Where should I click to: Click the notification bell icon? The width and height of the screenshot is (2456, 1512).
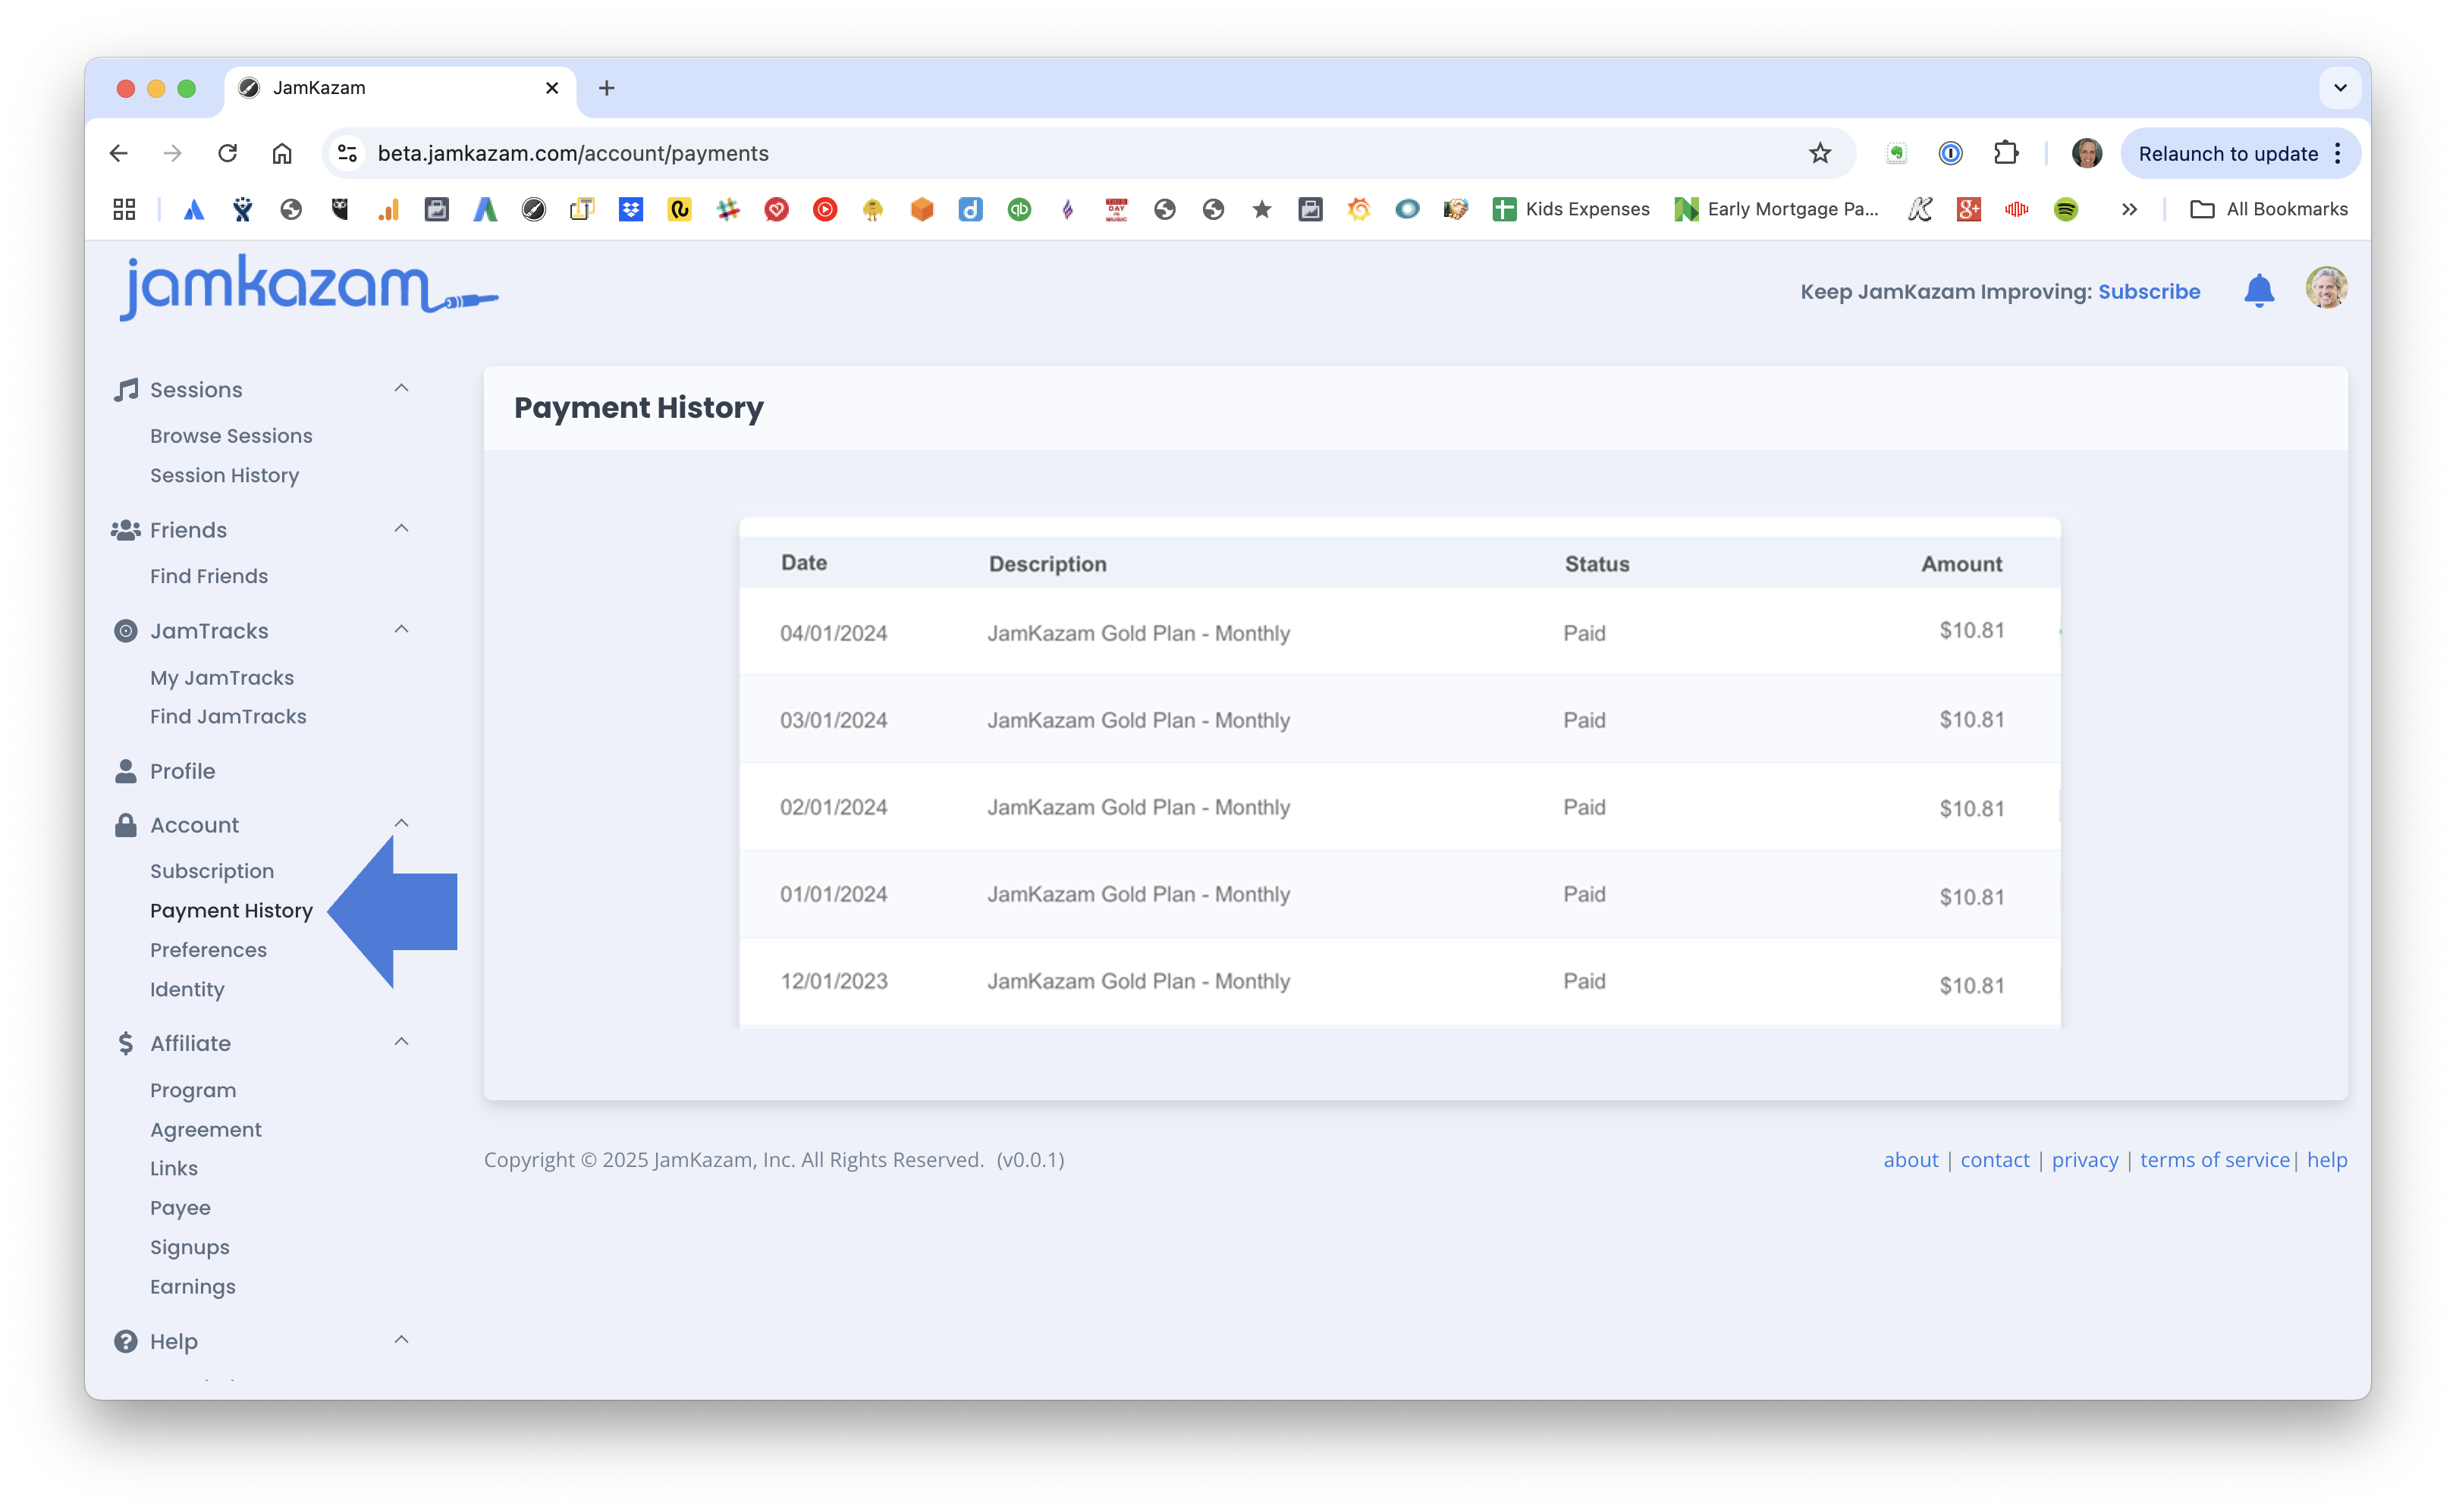(2259, 291)
